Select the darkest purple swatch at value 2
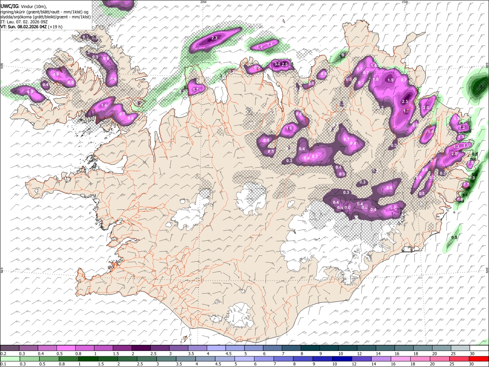Image resolution: width=489 pixels, height=367 pixels. pos(141,348)
